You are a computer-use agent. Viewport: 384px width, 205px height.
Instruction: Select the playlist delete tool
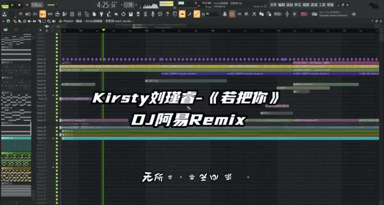(x=24, y=21)
